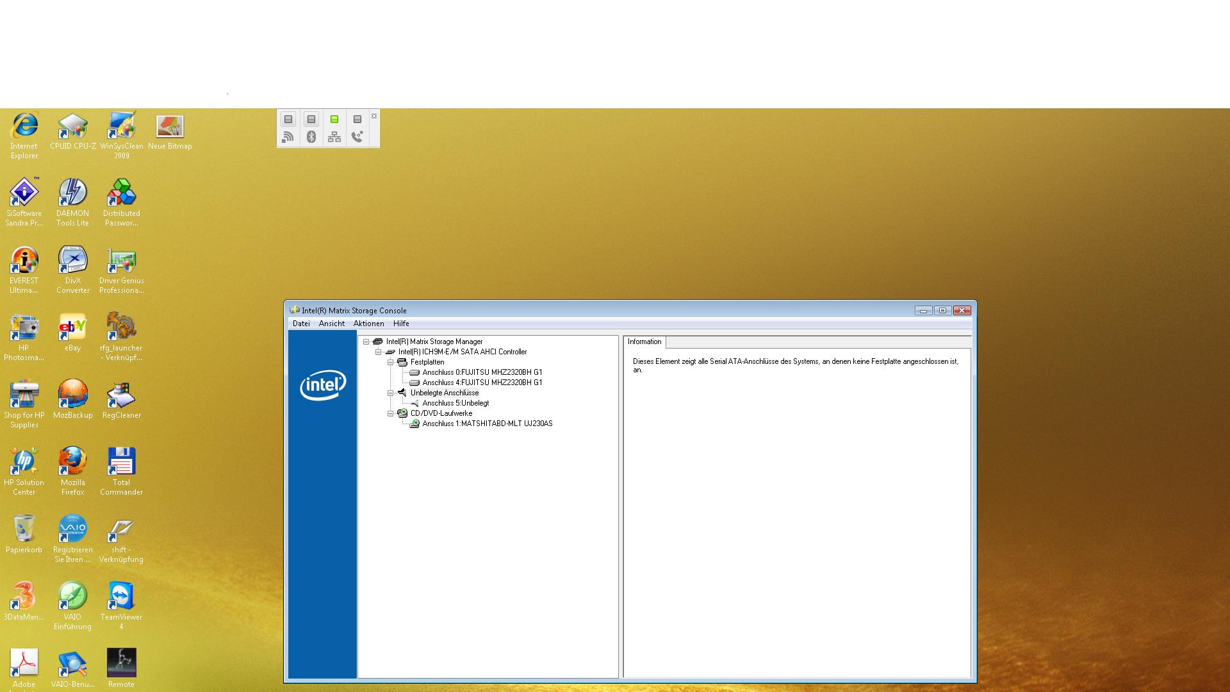Open TeamViewer 4 desktop shortcut
The height and width of the screenshot is (692, 1230).
click(121, 597)
